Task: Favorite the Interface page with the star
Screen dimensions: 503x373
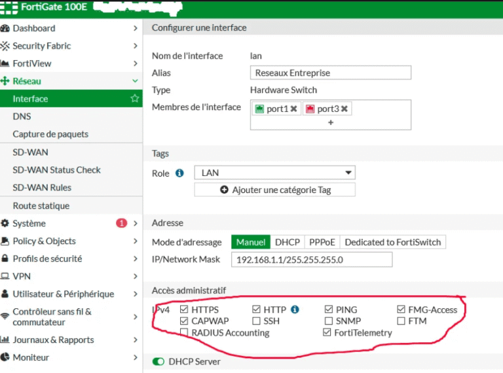Action: point(135,98)
